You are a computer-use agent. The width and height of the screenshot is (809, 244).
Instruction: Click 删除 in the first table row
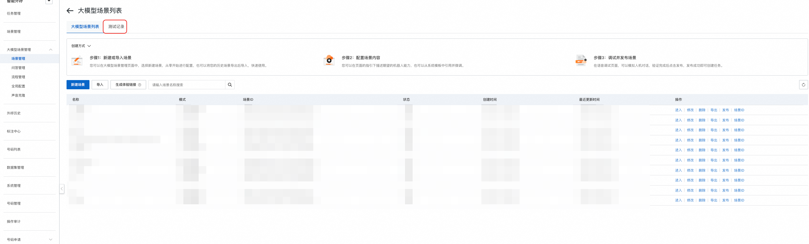(702, 110)
